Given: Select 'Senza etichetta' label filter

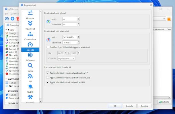Looking at the screenshot, I should 12,98.
